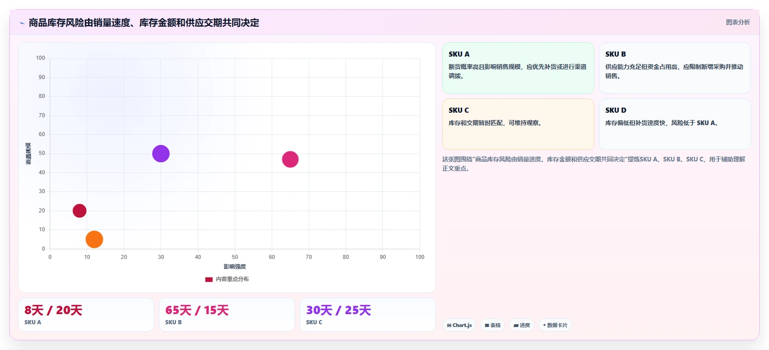Viewport: 769px width, 350px height.
Task: Click the SKU C label under 30天 / 25天
Action: [x=314, y=322]
